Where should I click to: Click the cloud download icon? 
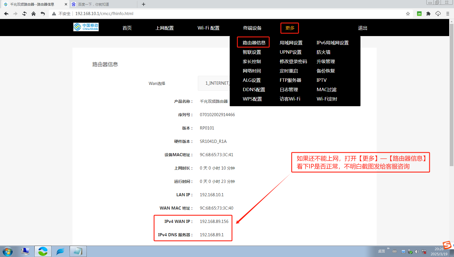(x=438, y=14)
